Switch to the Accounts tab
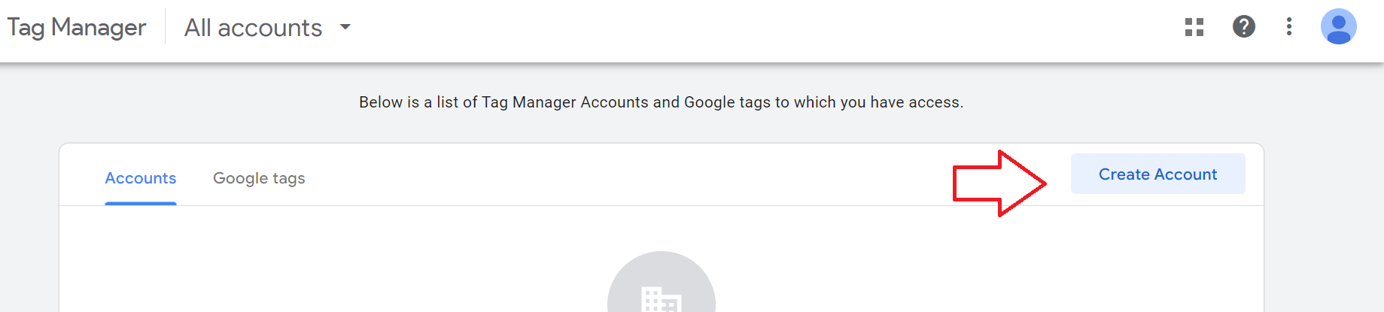 (141, 178)
